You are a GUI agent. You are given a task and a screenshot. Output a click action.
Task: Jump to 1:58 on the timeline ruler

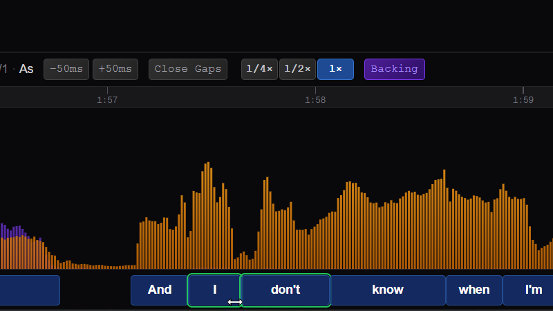coord(315,100)
